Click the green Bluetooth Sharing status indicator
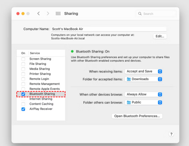Viewport: 189px width, 146px height. (x=72, y=51)
